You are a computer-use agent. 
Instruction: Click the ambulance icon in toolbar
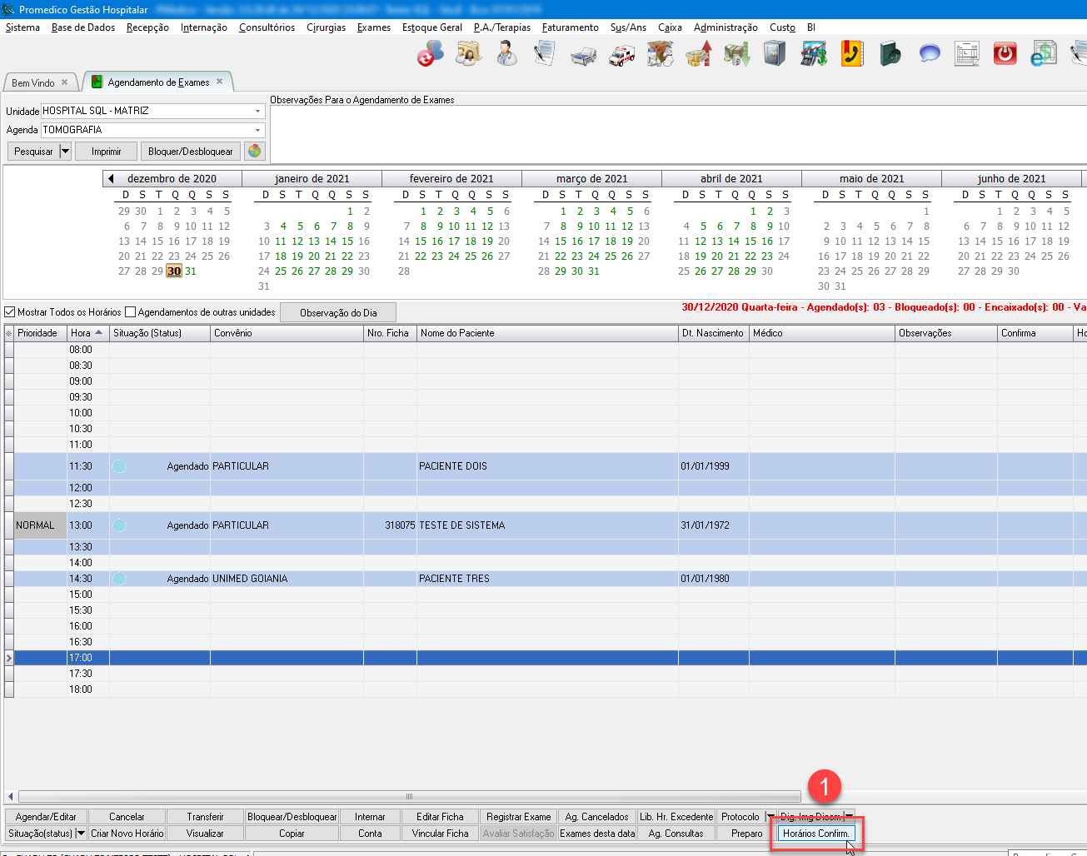pos(621,55)
